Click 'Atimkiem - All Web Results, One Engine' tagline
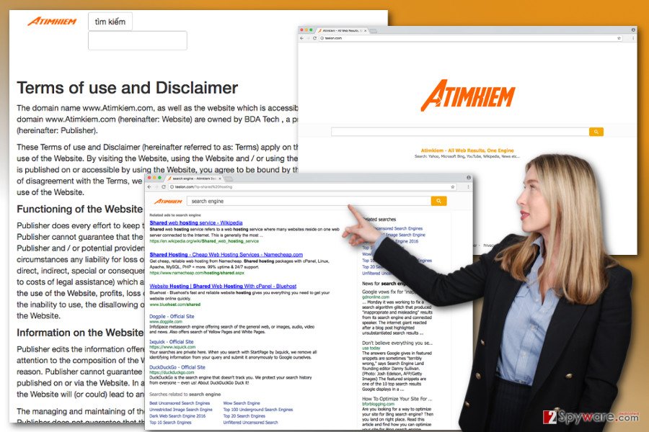This screenshot has height=432, width=649. (x=467, y=150)
